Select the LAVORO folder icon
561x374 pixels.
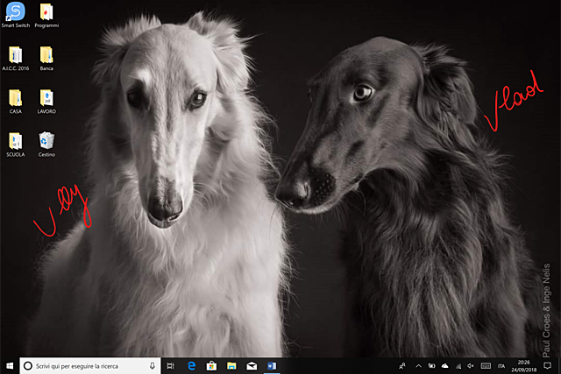tap(46, 102)
